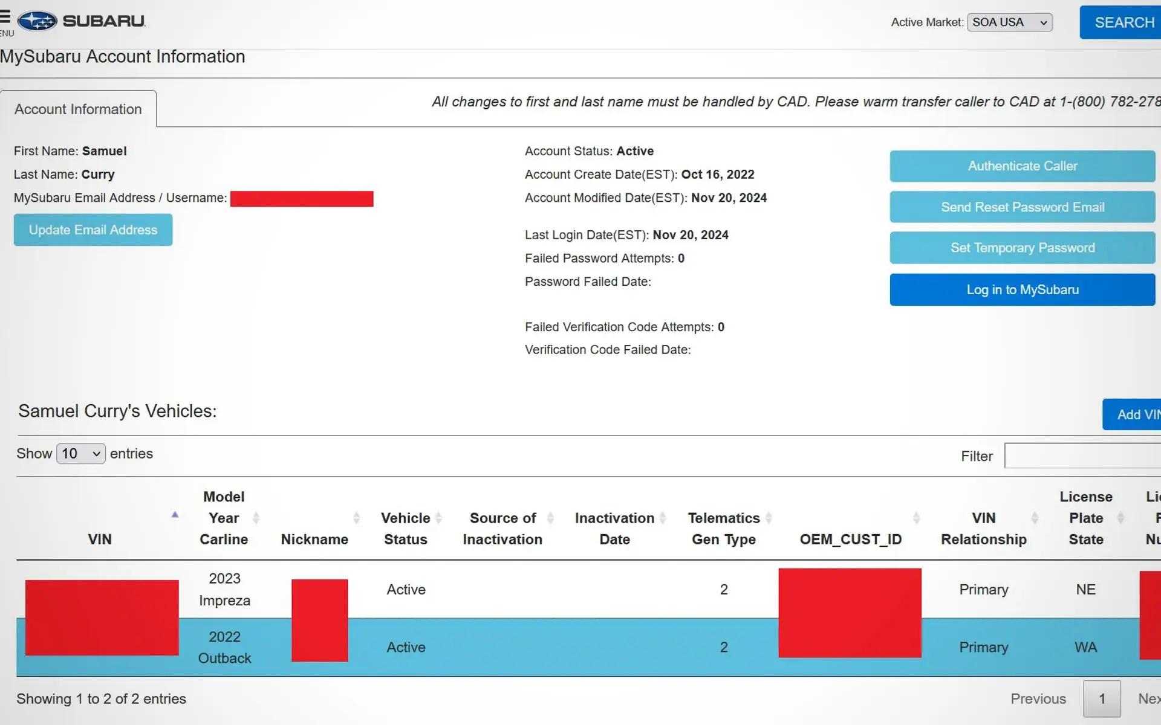Screen dimensions: 1161x725
Task: Send the reset password email
Action: (1022, 207)
